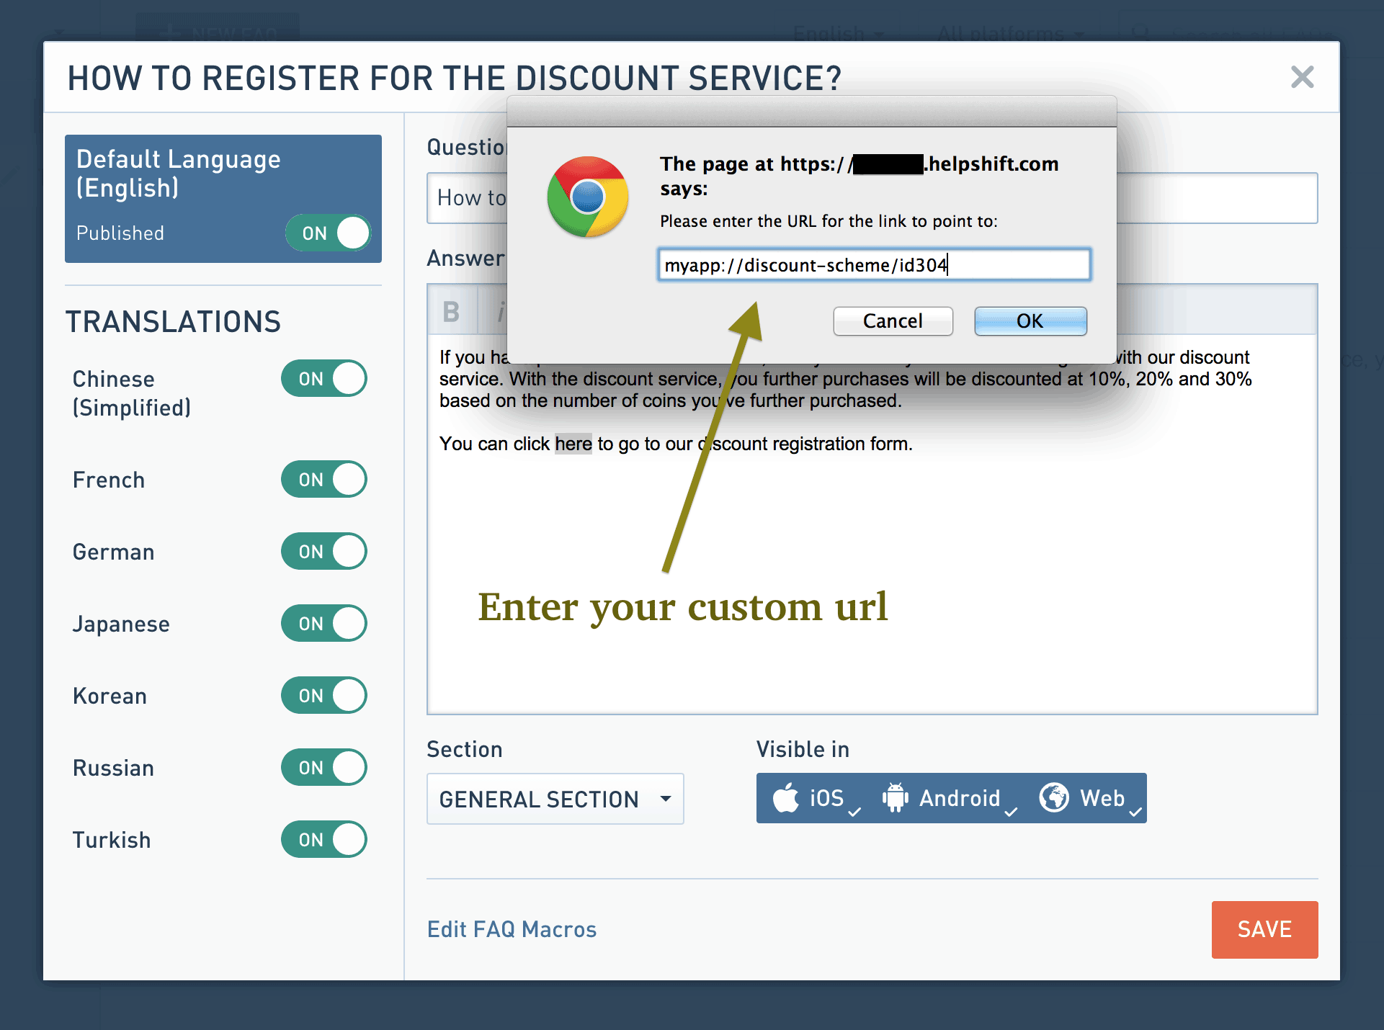Open the Edit FAQ Macros link

[x=512, y=930]
